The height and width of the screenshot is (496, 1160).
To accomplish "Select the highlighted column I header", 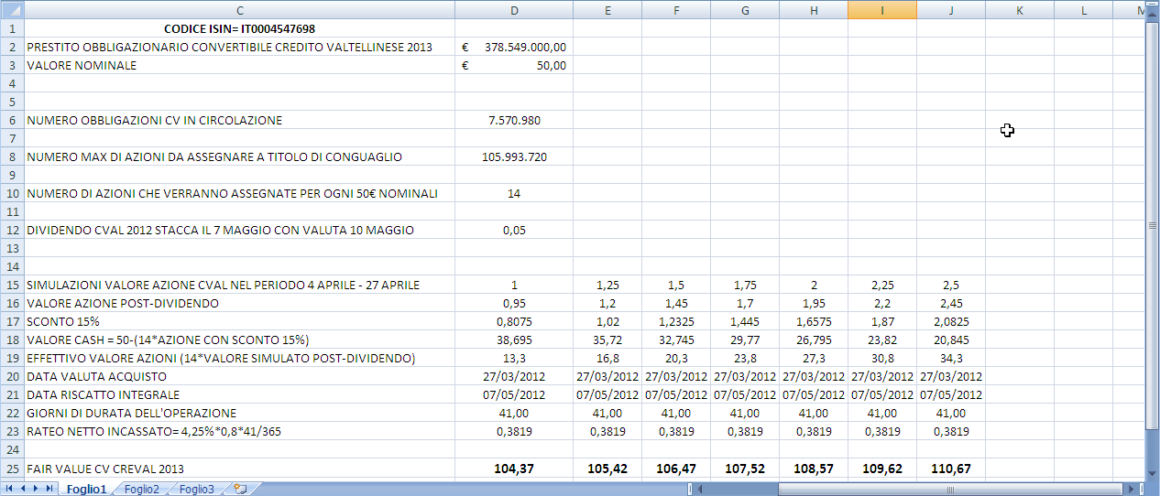I will coord(881,10).
